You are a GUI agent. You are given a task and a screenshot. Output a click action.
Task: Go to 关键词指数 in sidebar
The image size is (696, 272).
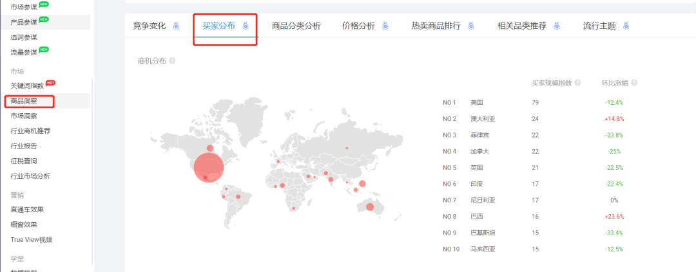click(x=27, y=86)
